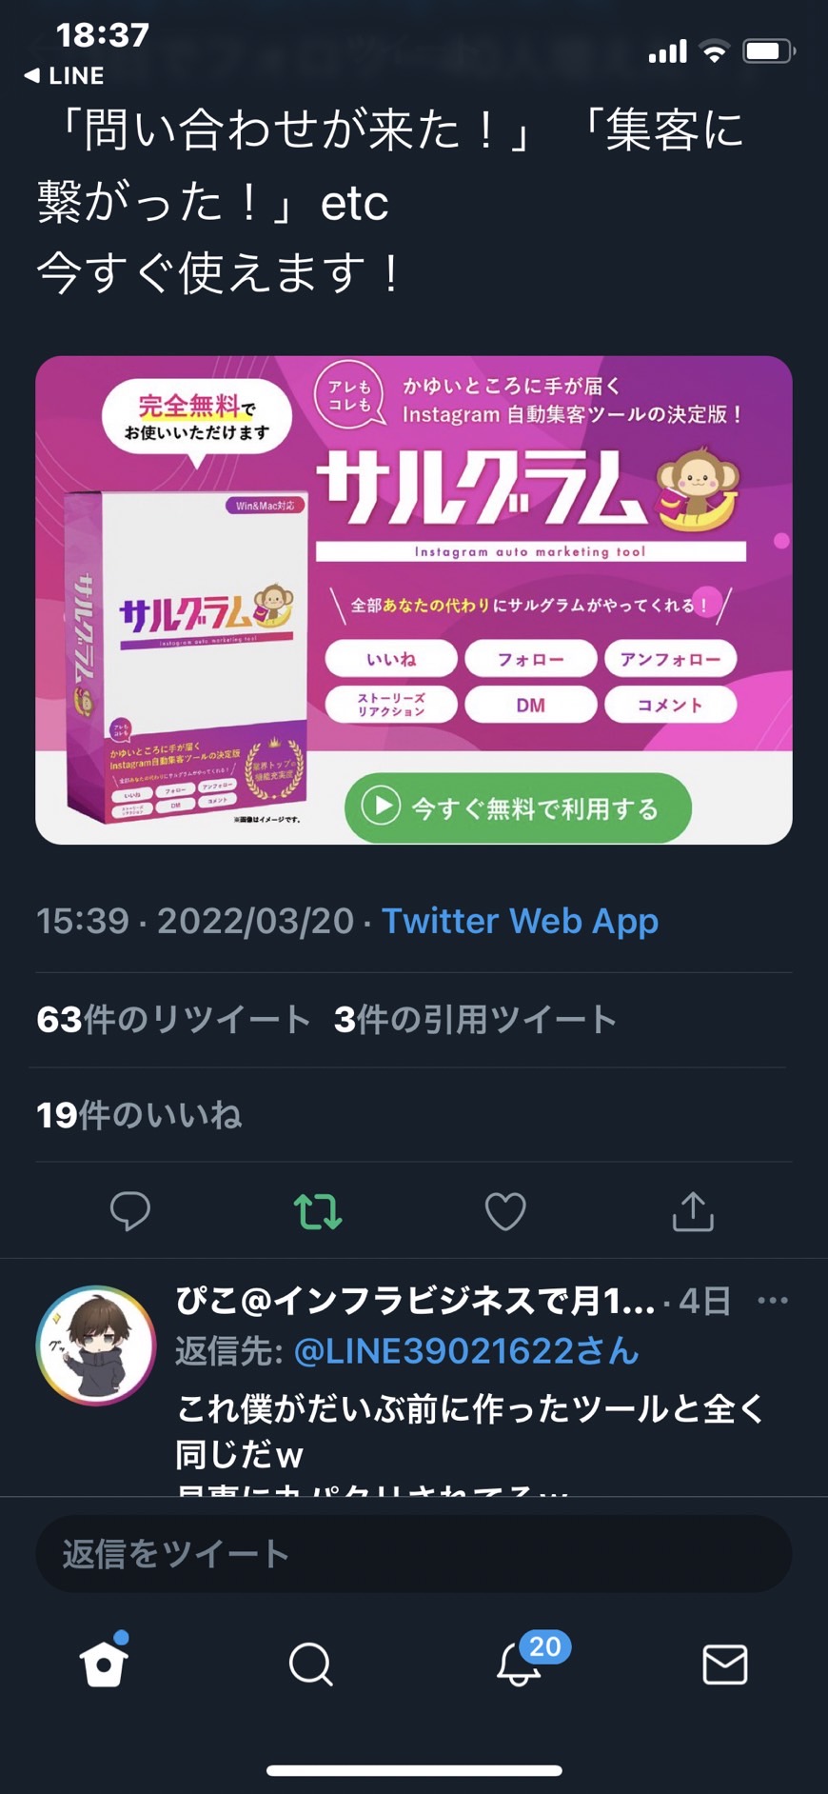View the 63件のリツイート list
This screenshot has width=828, height=1794.
click(174, 1019)
